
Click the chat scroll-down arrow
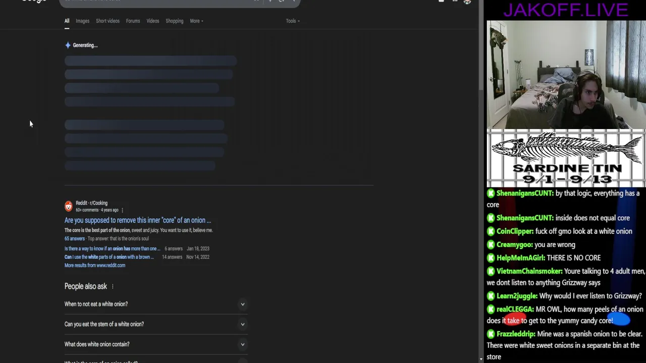pyautogui.click(x=480, y=359)
